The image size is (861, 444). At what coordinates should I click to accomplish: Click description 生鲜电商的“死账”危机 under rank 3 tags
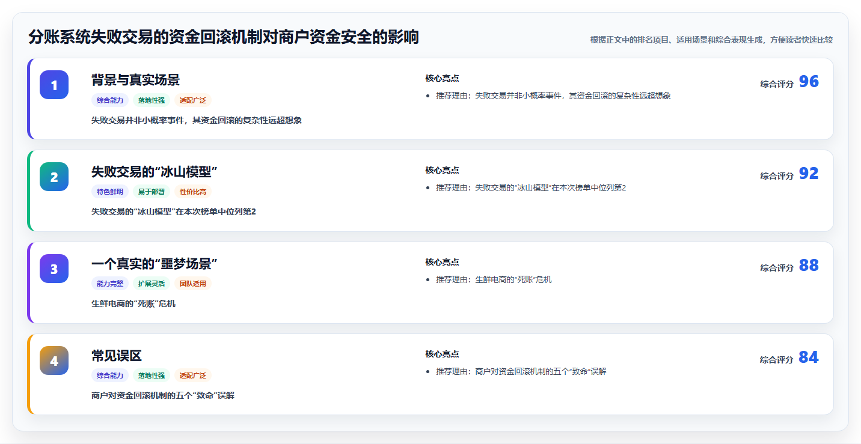point(133,303)
